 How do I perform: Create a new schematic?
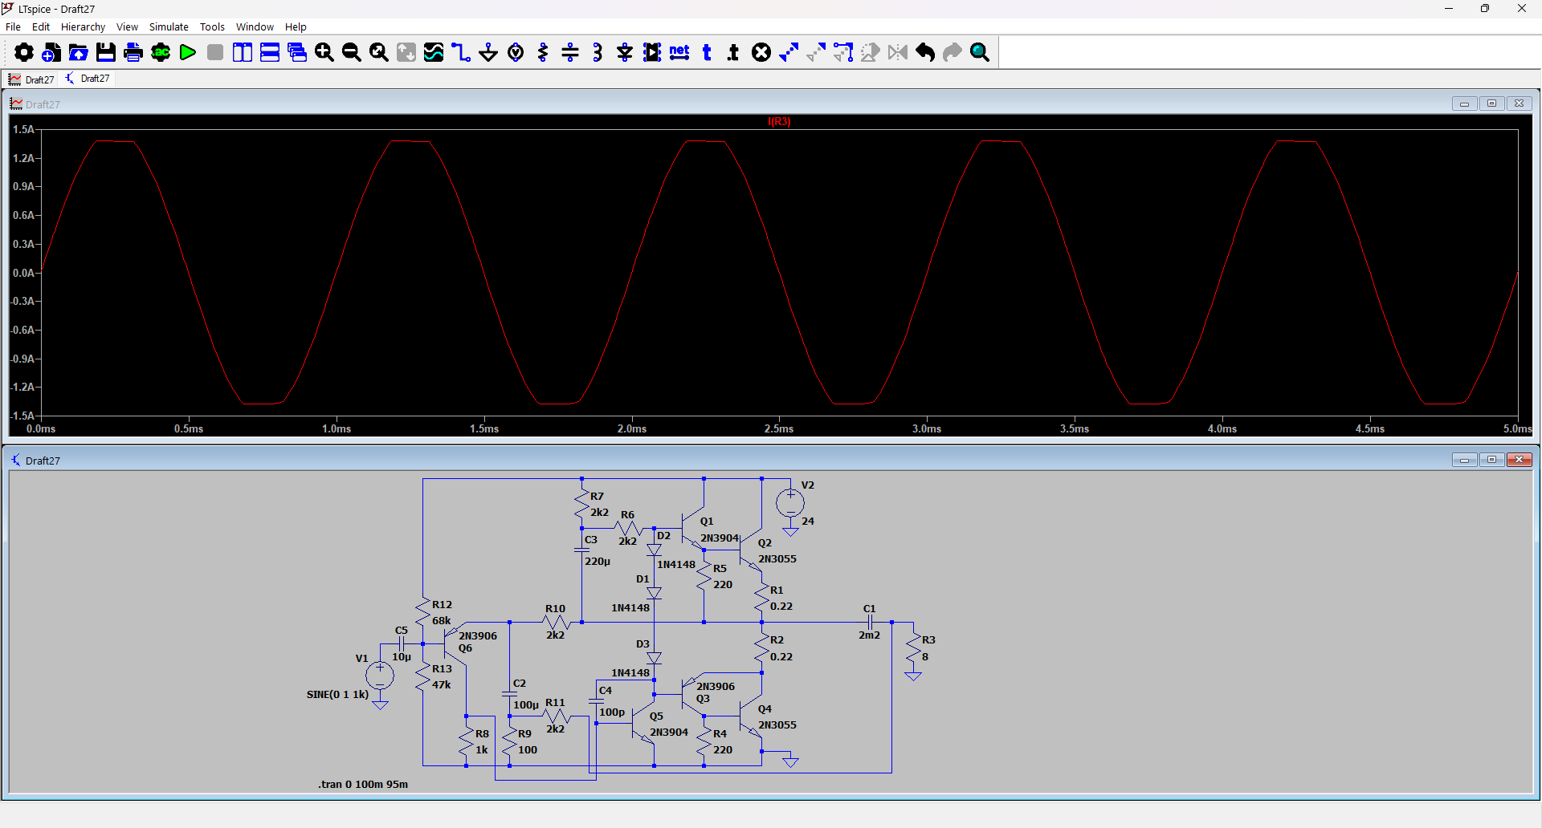tap(51, 53)
